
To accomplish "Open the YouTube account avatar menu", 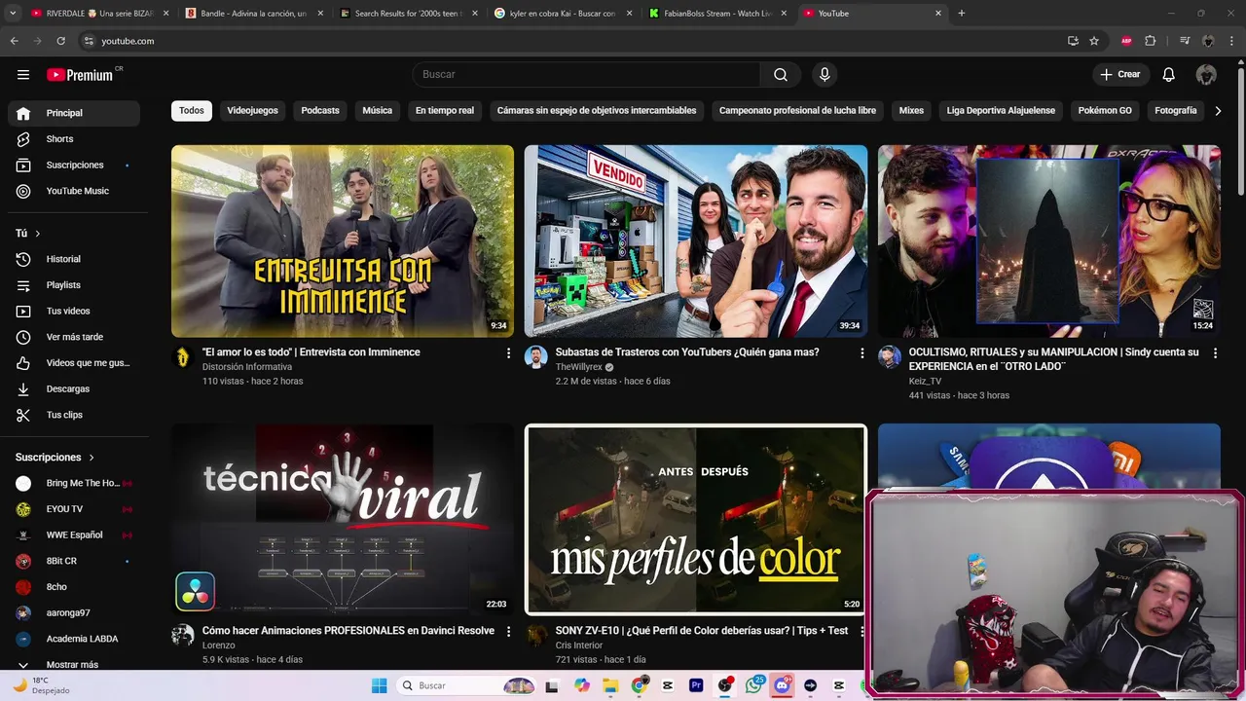I will coord(1206,74).
